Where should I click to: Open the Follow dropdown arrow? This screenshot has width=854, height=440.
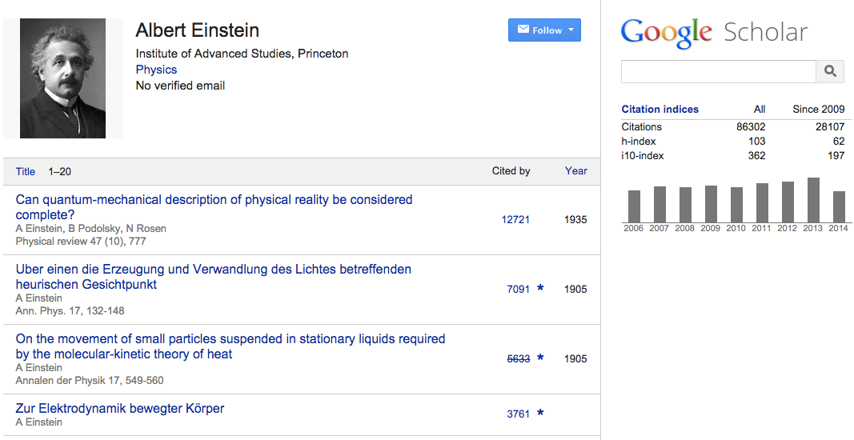571,30
